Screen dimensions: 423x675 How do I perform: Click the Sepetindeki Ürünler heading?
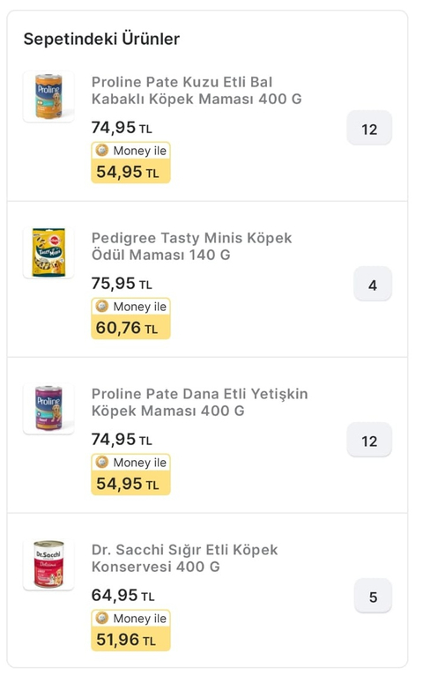click(x=101, y=39)
